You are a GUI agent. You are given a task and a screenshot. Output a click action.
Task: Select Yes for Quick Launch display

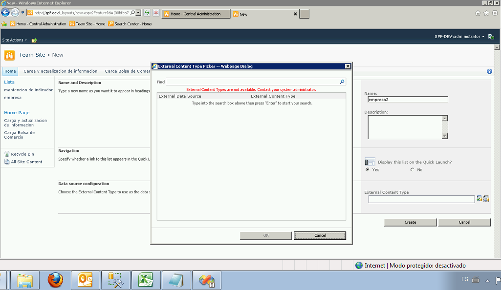pos(368,170)
